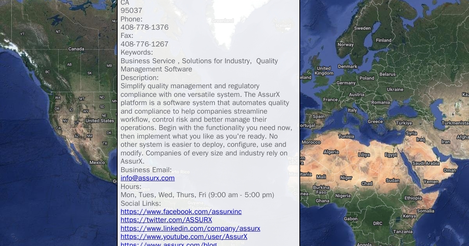The height and width of the screenshot is (246, 469).
Task: Click 'Chad' on the map
Action: coord(367,183)
